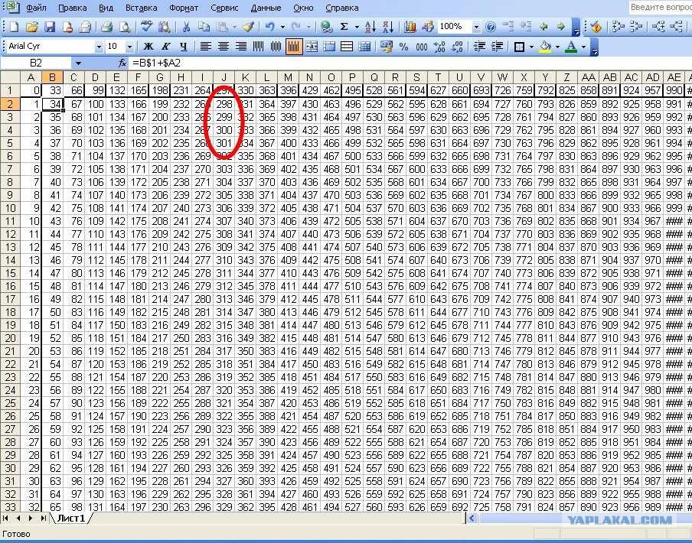Apply Percent Style format button
This screenshot has height=543, width=692.
pyautogui.click(x=403, y=47)
